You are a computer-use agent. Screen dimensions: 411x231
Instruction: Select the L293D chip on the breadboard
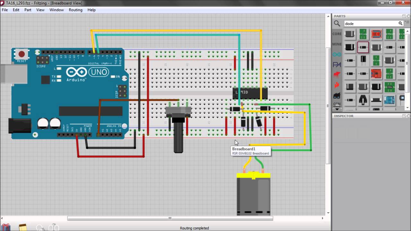[x=250, y=93]
